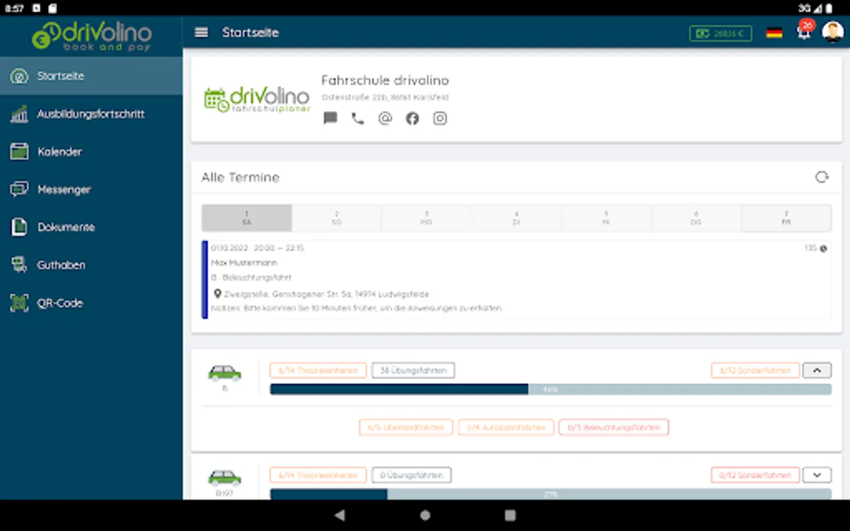Click the 0 Übungsfahrten badge
This screenshot has height=531, width=850.
point(411,475)
